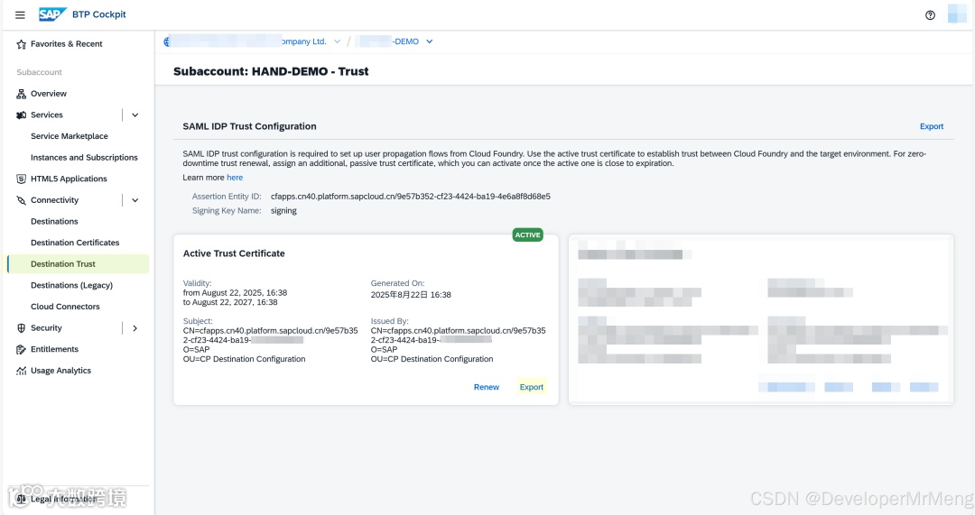The height and width of the screenshot is (515, 975).
Task: Open the DEMO subaccount breadcrumb dropdown
Action: [429, 41]
